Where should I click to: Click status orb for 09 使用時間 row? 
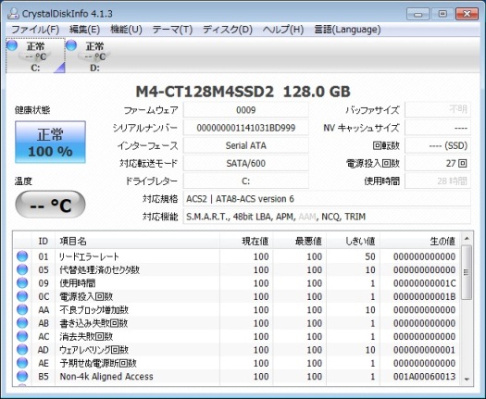point(22,283)
